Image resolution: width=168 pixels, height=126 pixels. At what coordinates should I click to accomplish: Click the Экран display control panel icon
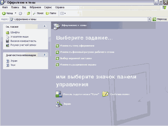59,104
